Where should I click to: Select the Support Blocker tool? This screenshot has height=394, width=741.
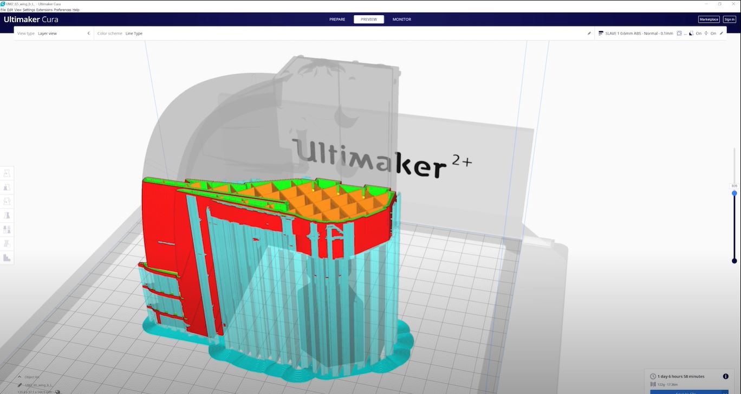[x=7, y=244]
